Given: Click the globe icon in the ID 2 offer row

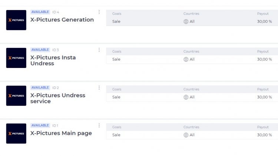Looking at the screenshot, I should click(x=186, y=97).
